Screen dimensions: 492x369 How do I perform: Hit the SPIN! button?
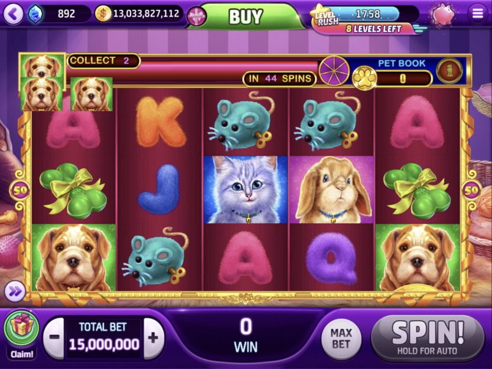pos(428,338)
